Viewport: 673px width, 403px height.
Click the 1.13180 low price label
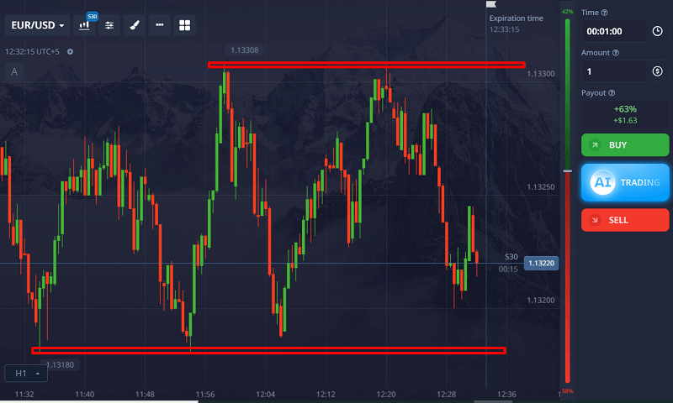(x=60, y=365)
